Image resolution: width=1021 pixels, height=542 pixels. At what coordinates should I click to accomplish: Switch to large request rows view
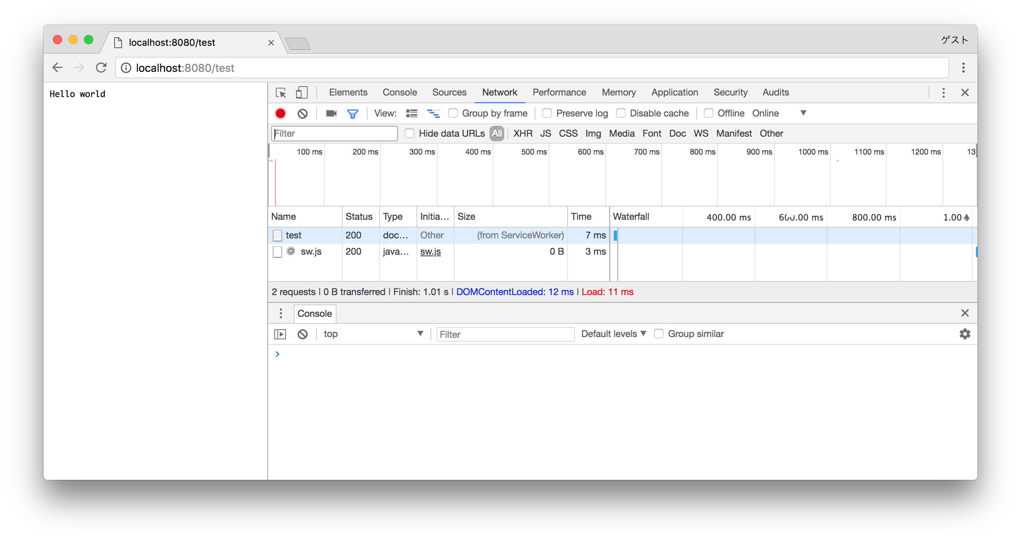(x=411, y=113)
